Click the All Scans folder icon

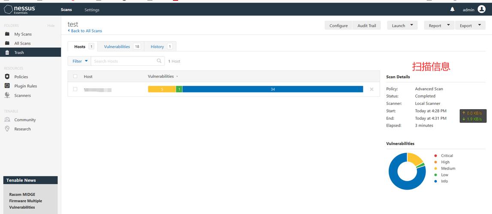7,43
